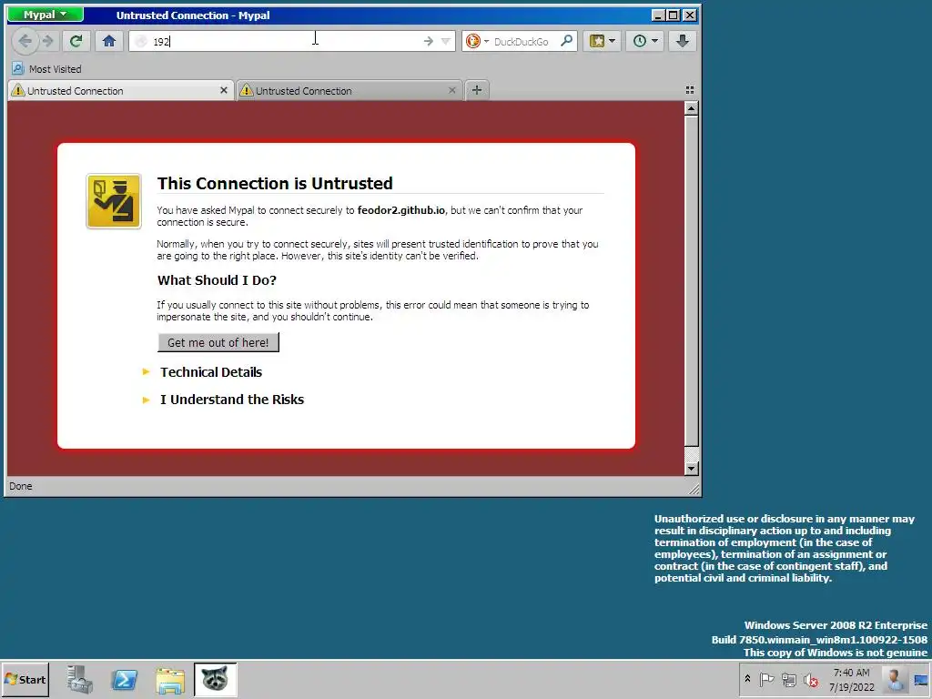Expand the history button dropdown arrow
The image size is (932, 699).
(655, 41)
